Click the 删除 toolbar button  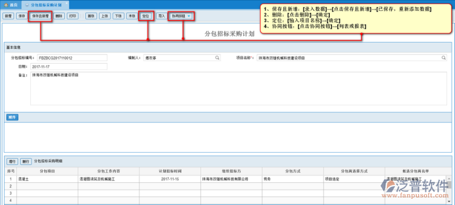coord(59,17)
